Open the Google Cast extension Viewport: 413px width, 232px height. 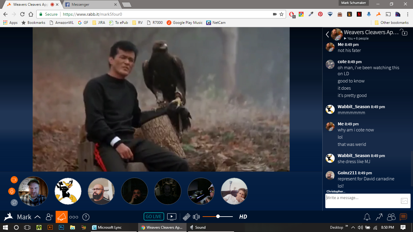(x=388, y=14)
